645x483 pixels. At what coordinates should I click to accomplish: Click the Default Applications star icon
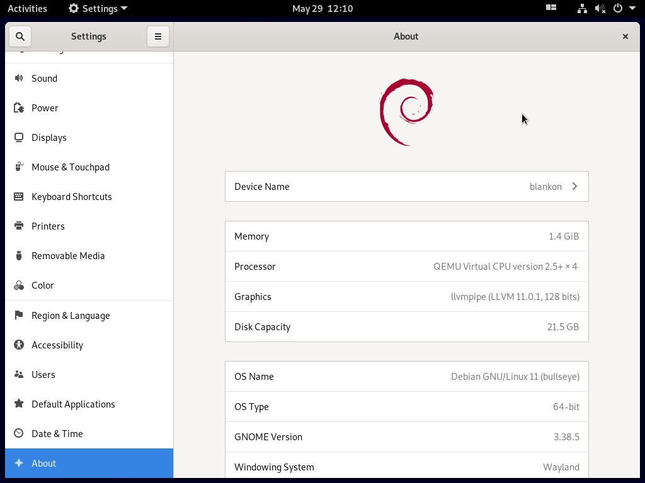(x=18, y=404)
